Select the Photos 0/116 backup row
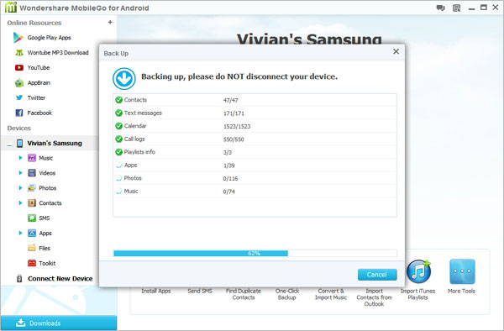 [x=255, y=178]
